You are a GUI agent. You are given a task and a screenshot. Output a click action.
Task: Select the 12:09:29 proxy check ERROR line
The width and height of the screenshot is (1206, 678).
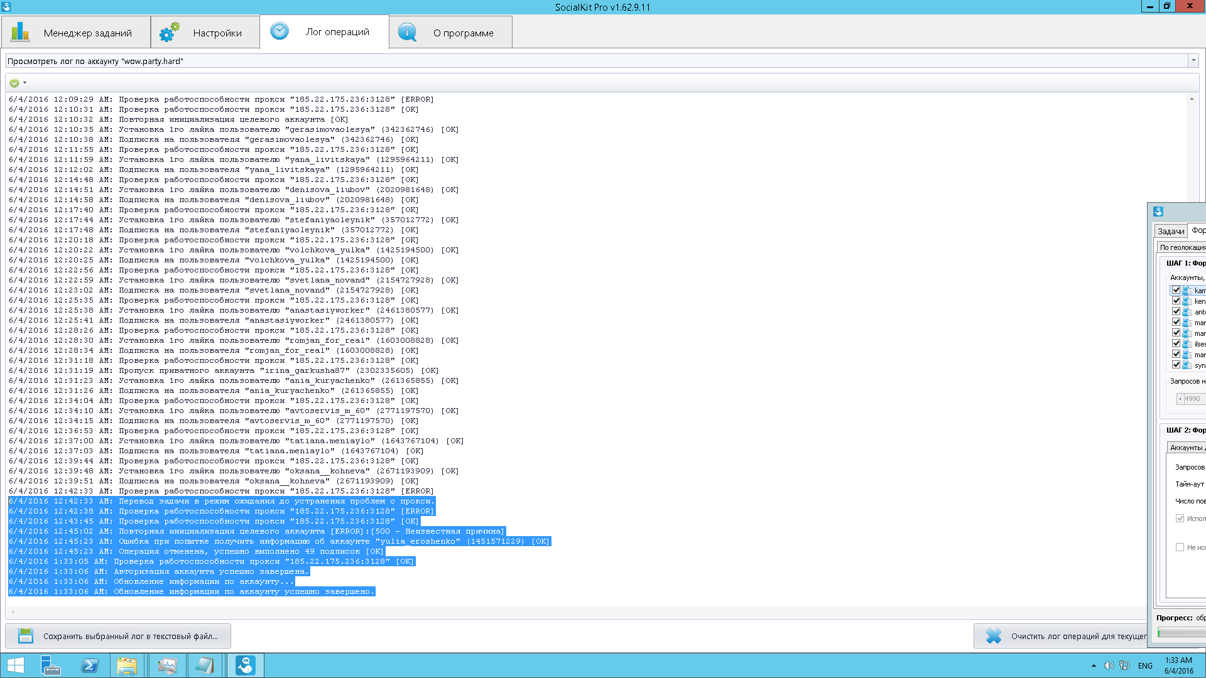[x=221, y=99]
